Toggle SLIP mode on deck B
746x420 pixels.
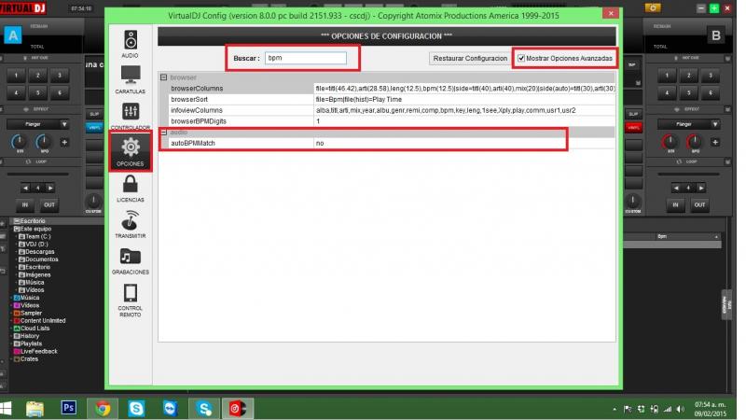pos(633,114)
